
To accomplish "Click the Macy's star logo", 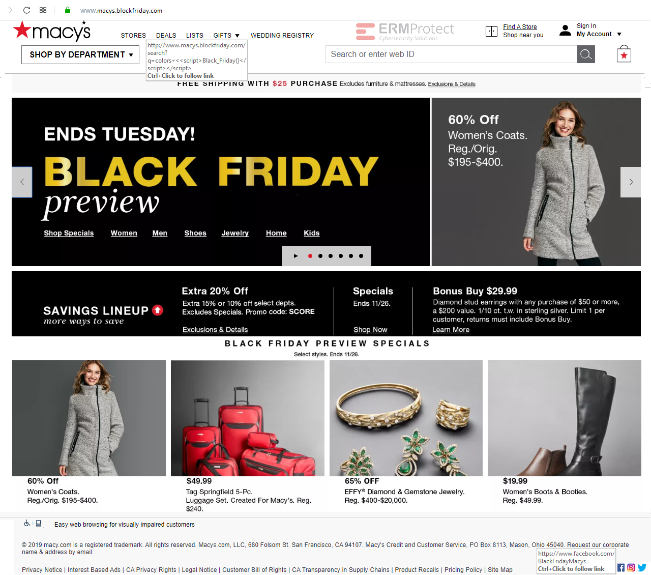I will tap(51, 31).
